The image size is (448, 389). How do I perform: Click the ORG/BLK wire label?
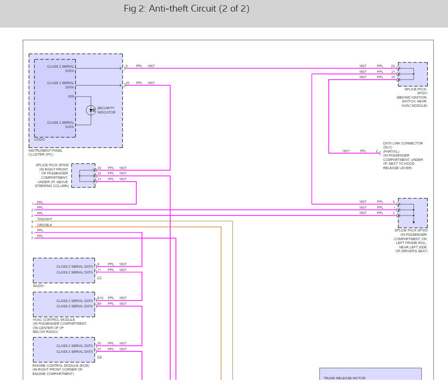pos(44,225)
